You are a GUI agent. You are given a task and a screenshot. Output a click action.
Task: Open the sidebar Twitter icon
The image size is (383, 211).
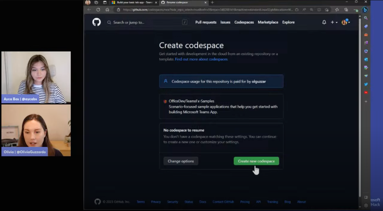[x=366, y=84]
